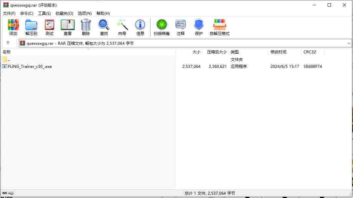Open the 收藏夹(O) menu

[x=64, y=13]
